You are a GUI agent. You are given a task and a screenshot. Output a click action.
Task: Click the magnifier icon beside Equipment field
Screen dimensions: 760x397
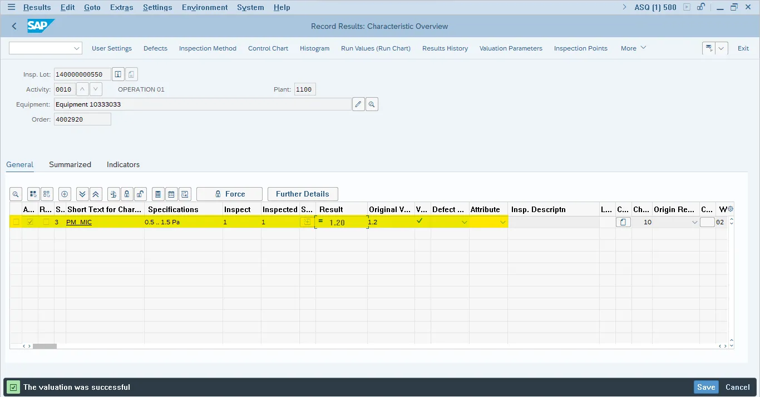pos(372,104)
